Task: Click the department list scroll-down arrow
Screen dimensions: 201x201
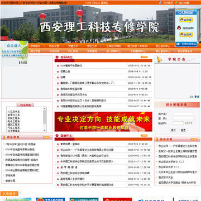Action: (x=45, y=131)
